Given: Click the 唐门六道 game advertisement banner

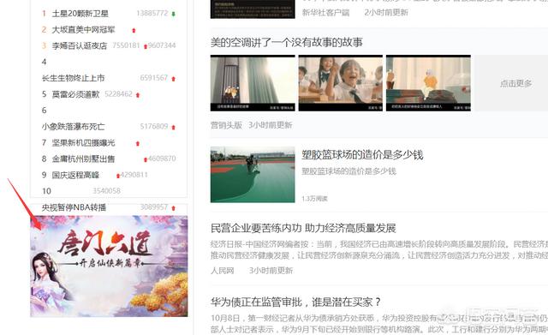Looking at the screenshot, I should coord(109,266).
